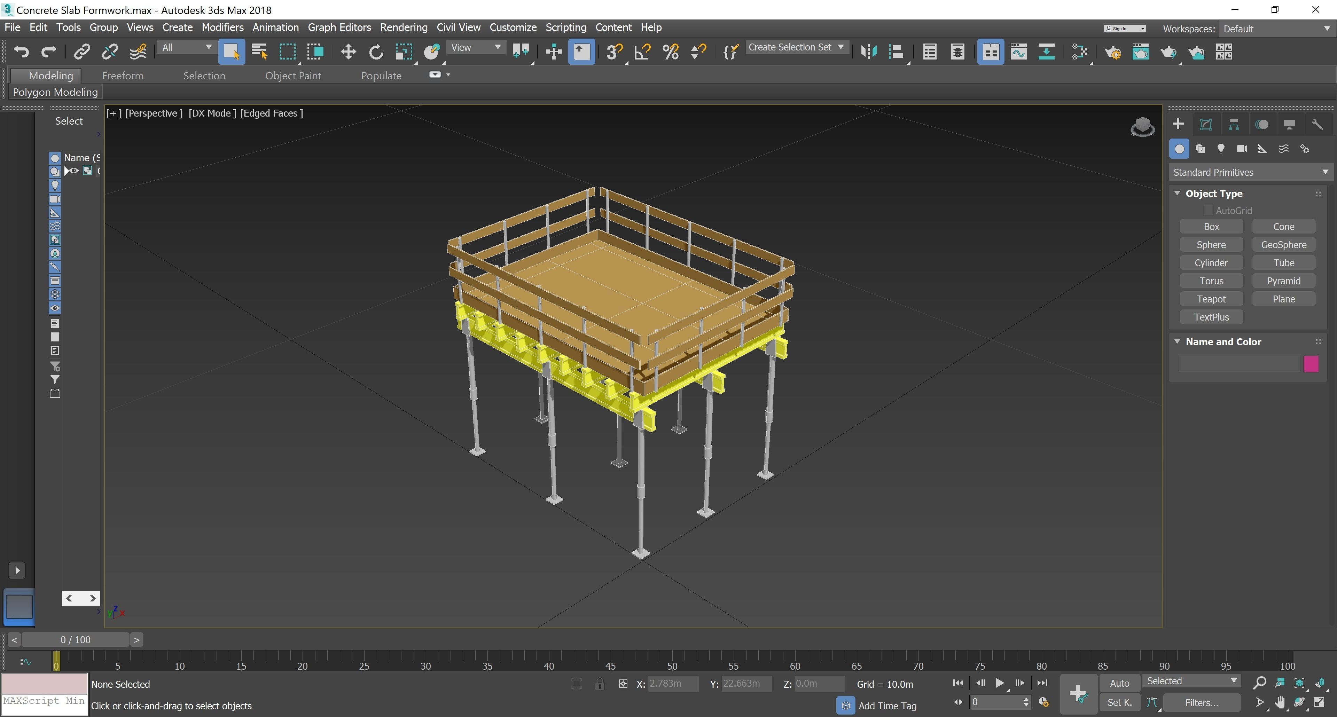Click the TextPlus object button
Image resolution: width=1337 pixels, height=717 pixels.
[x=1211, y=317]
